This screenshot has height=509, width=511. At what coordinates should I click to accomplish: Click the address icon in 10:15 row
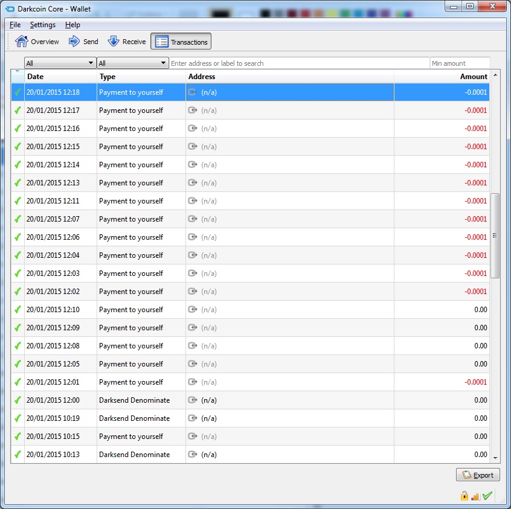click(x=193, y=436)
